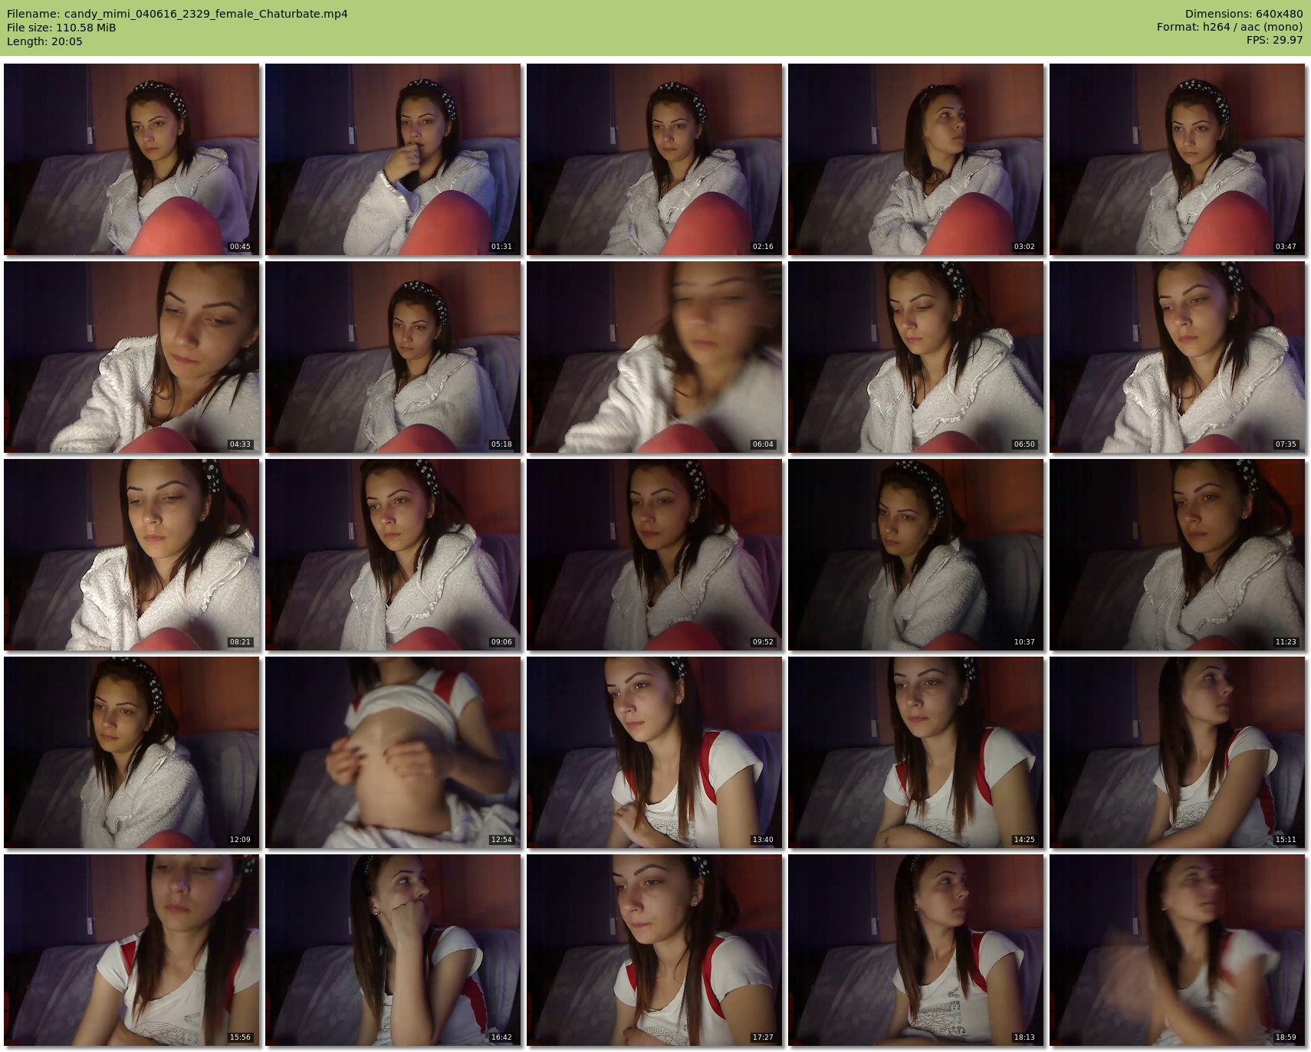Click the thumbnail marked 07:35

[x=1178, y=357]
